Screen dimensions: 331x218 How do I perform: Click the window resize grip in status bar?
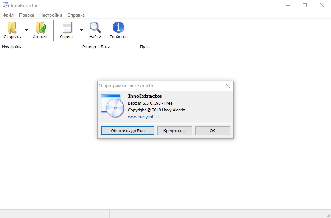point(328,215)
